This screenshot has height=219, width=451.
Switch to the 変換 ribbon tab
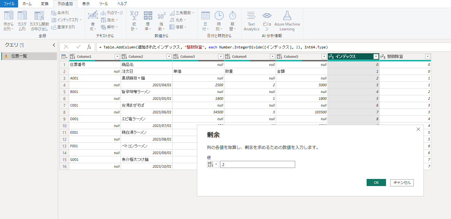tap(45, 4)
